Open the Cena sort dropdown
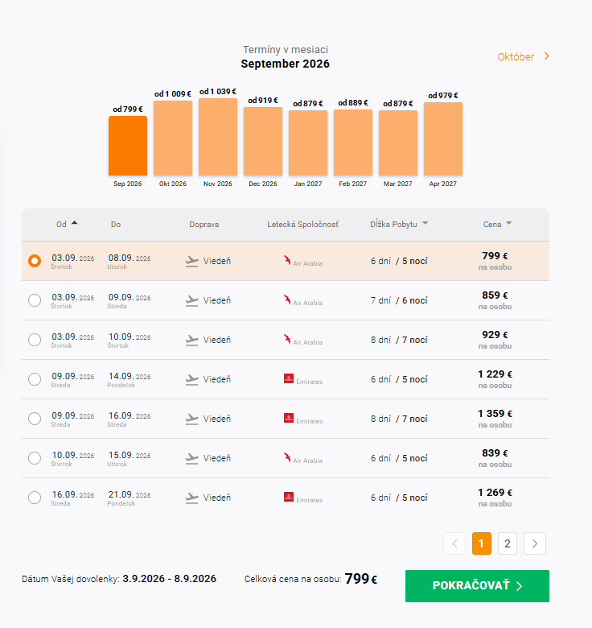592x628 pixels. tap(509, 224)
